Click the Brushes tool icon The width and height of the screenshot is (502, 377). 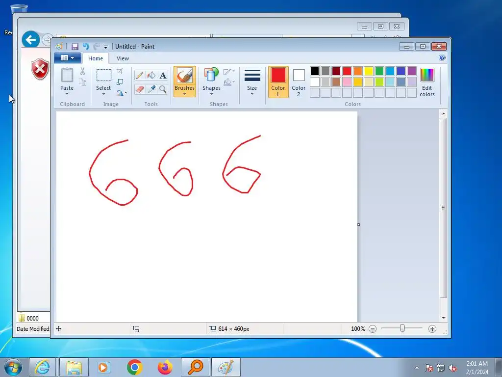click(x=185, y=76)
